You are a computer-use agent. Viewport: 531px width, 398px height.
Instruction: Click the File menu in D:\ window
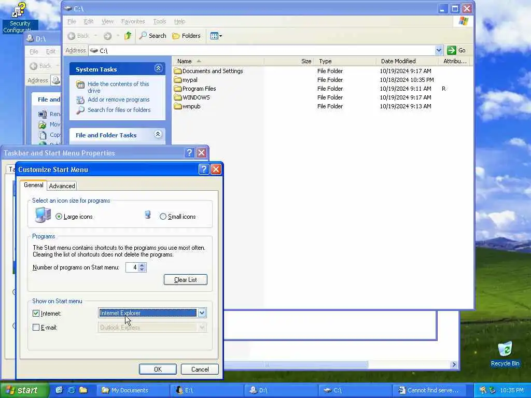[34, 51]
